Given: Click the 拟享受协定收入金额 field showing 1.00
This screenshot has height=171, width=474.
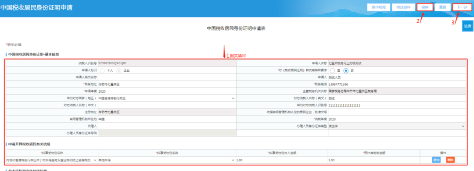Looking at the screenshot, I should click(x=282, y=160).
